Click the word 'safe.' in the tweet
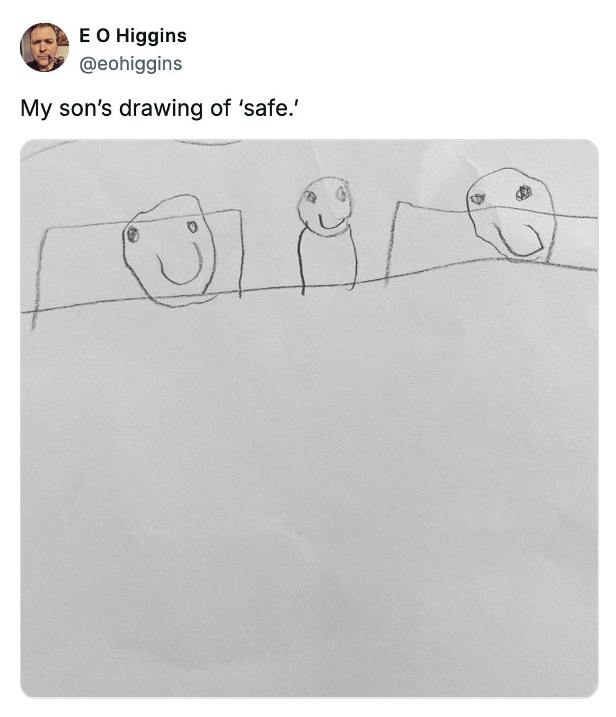The height and width of the screenshot is (717, 616). [268, 108]
